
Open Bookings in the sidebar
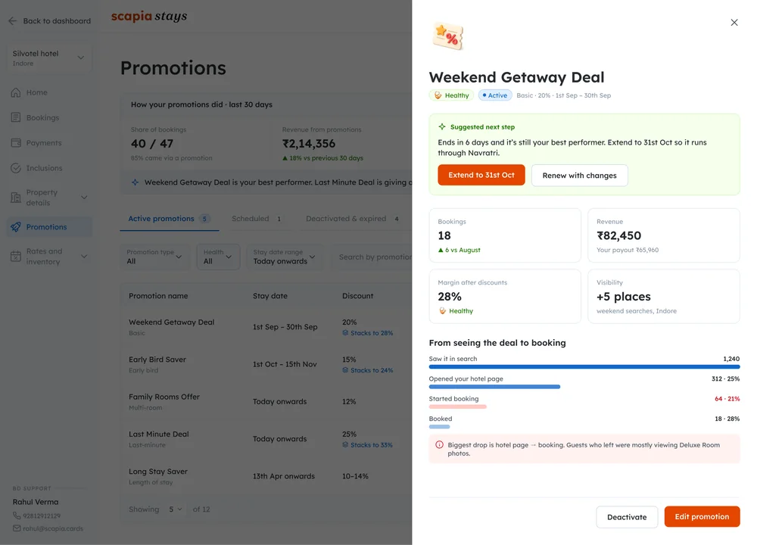click(x=48, y=117)
